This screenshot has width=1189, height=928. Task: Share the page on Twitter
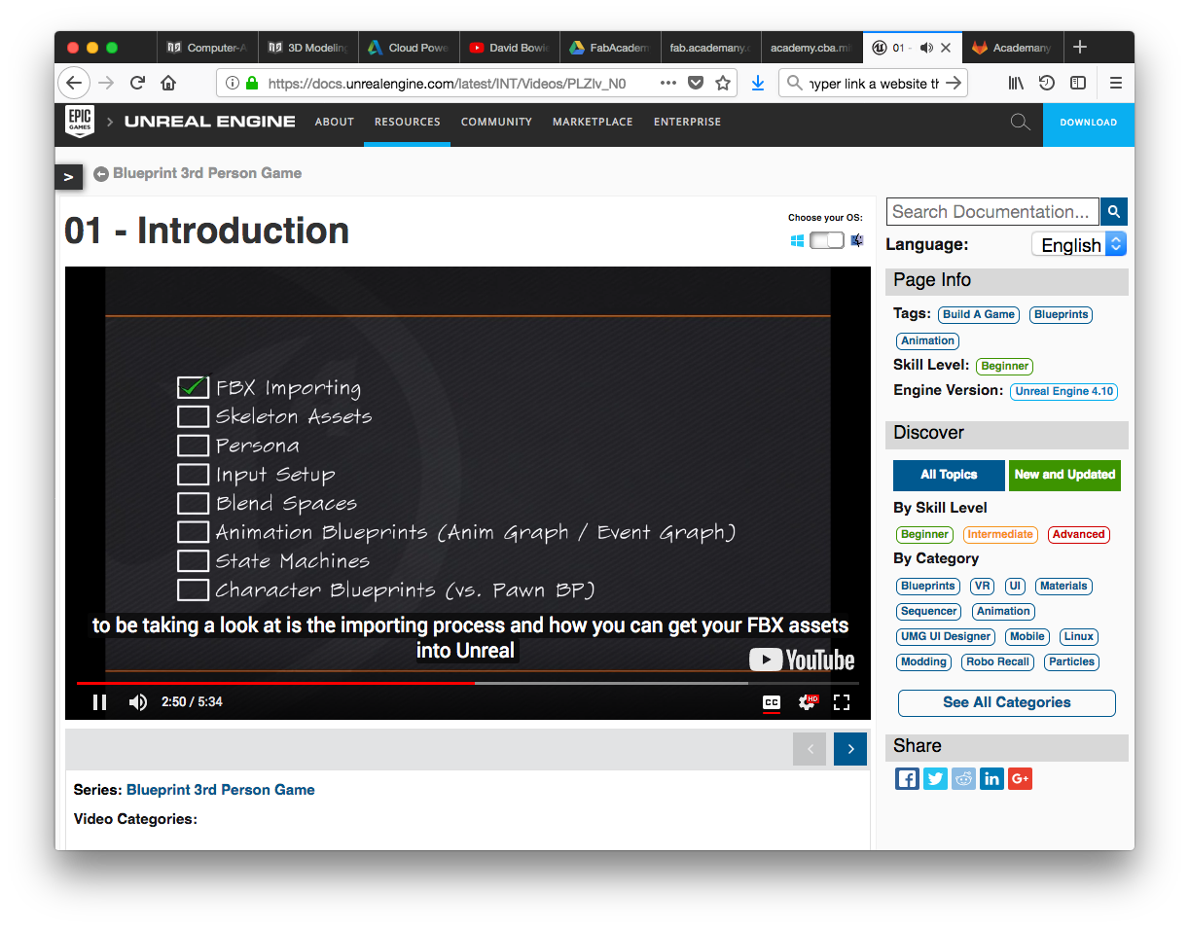tap(935, 778)
